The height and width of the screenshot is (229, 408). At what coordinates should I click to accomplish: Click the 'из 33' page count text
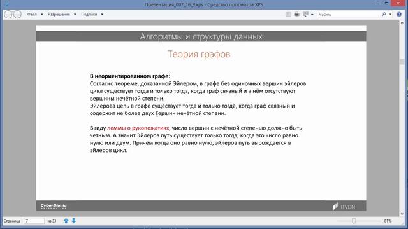coord(52,221)
